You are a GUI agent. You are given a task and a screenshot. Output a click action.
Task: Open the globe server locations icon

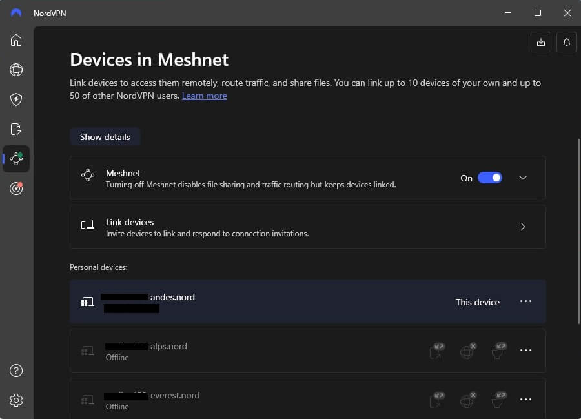pos(16,70)
